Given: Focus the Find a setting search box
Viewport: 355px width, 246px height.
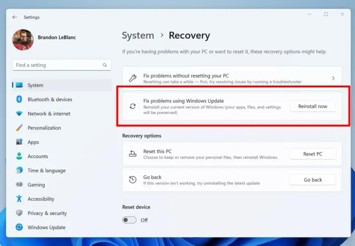Looking at the screenshot, I should [x=62, y=65].
